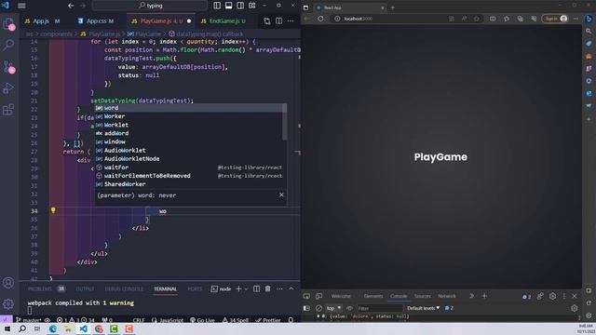Screen dimensions: 596x335
Task: Open the Source Control view in the activity bar
Action: 8,67
